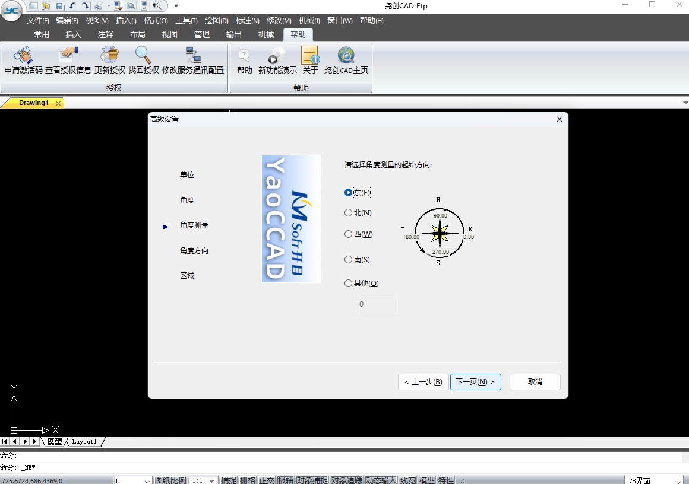Click 新功能演示 disc icon
689x484 pixels.
277,55
